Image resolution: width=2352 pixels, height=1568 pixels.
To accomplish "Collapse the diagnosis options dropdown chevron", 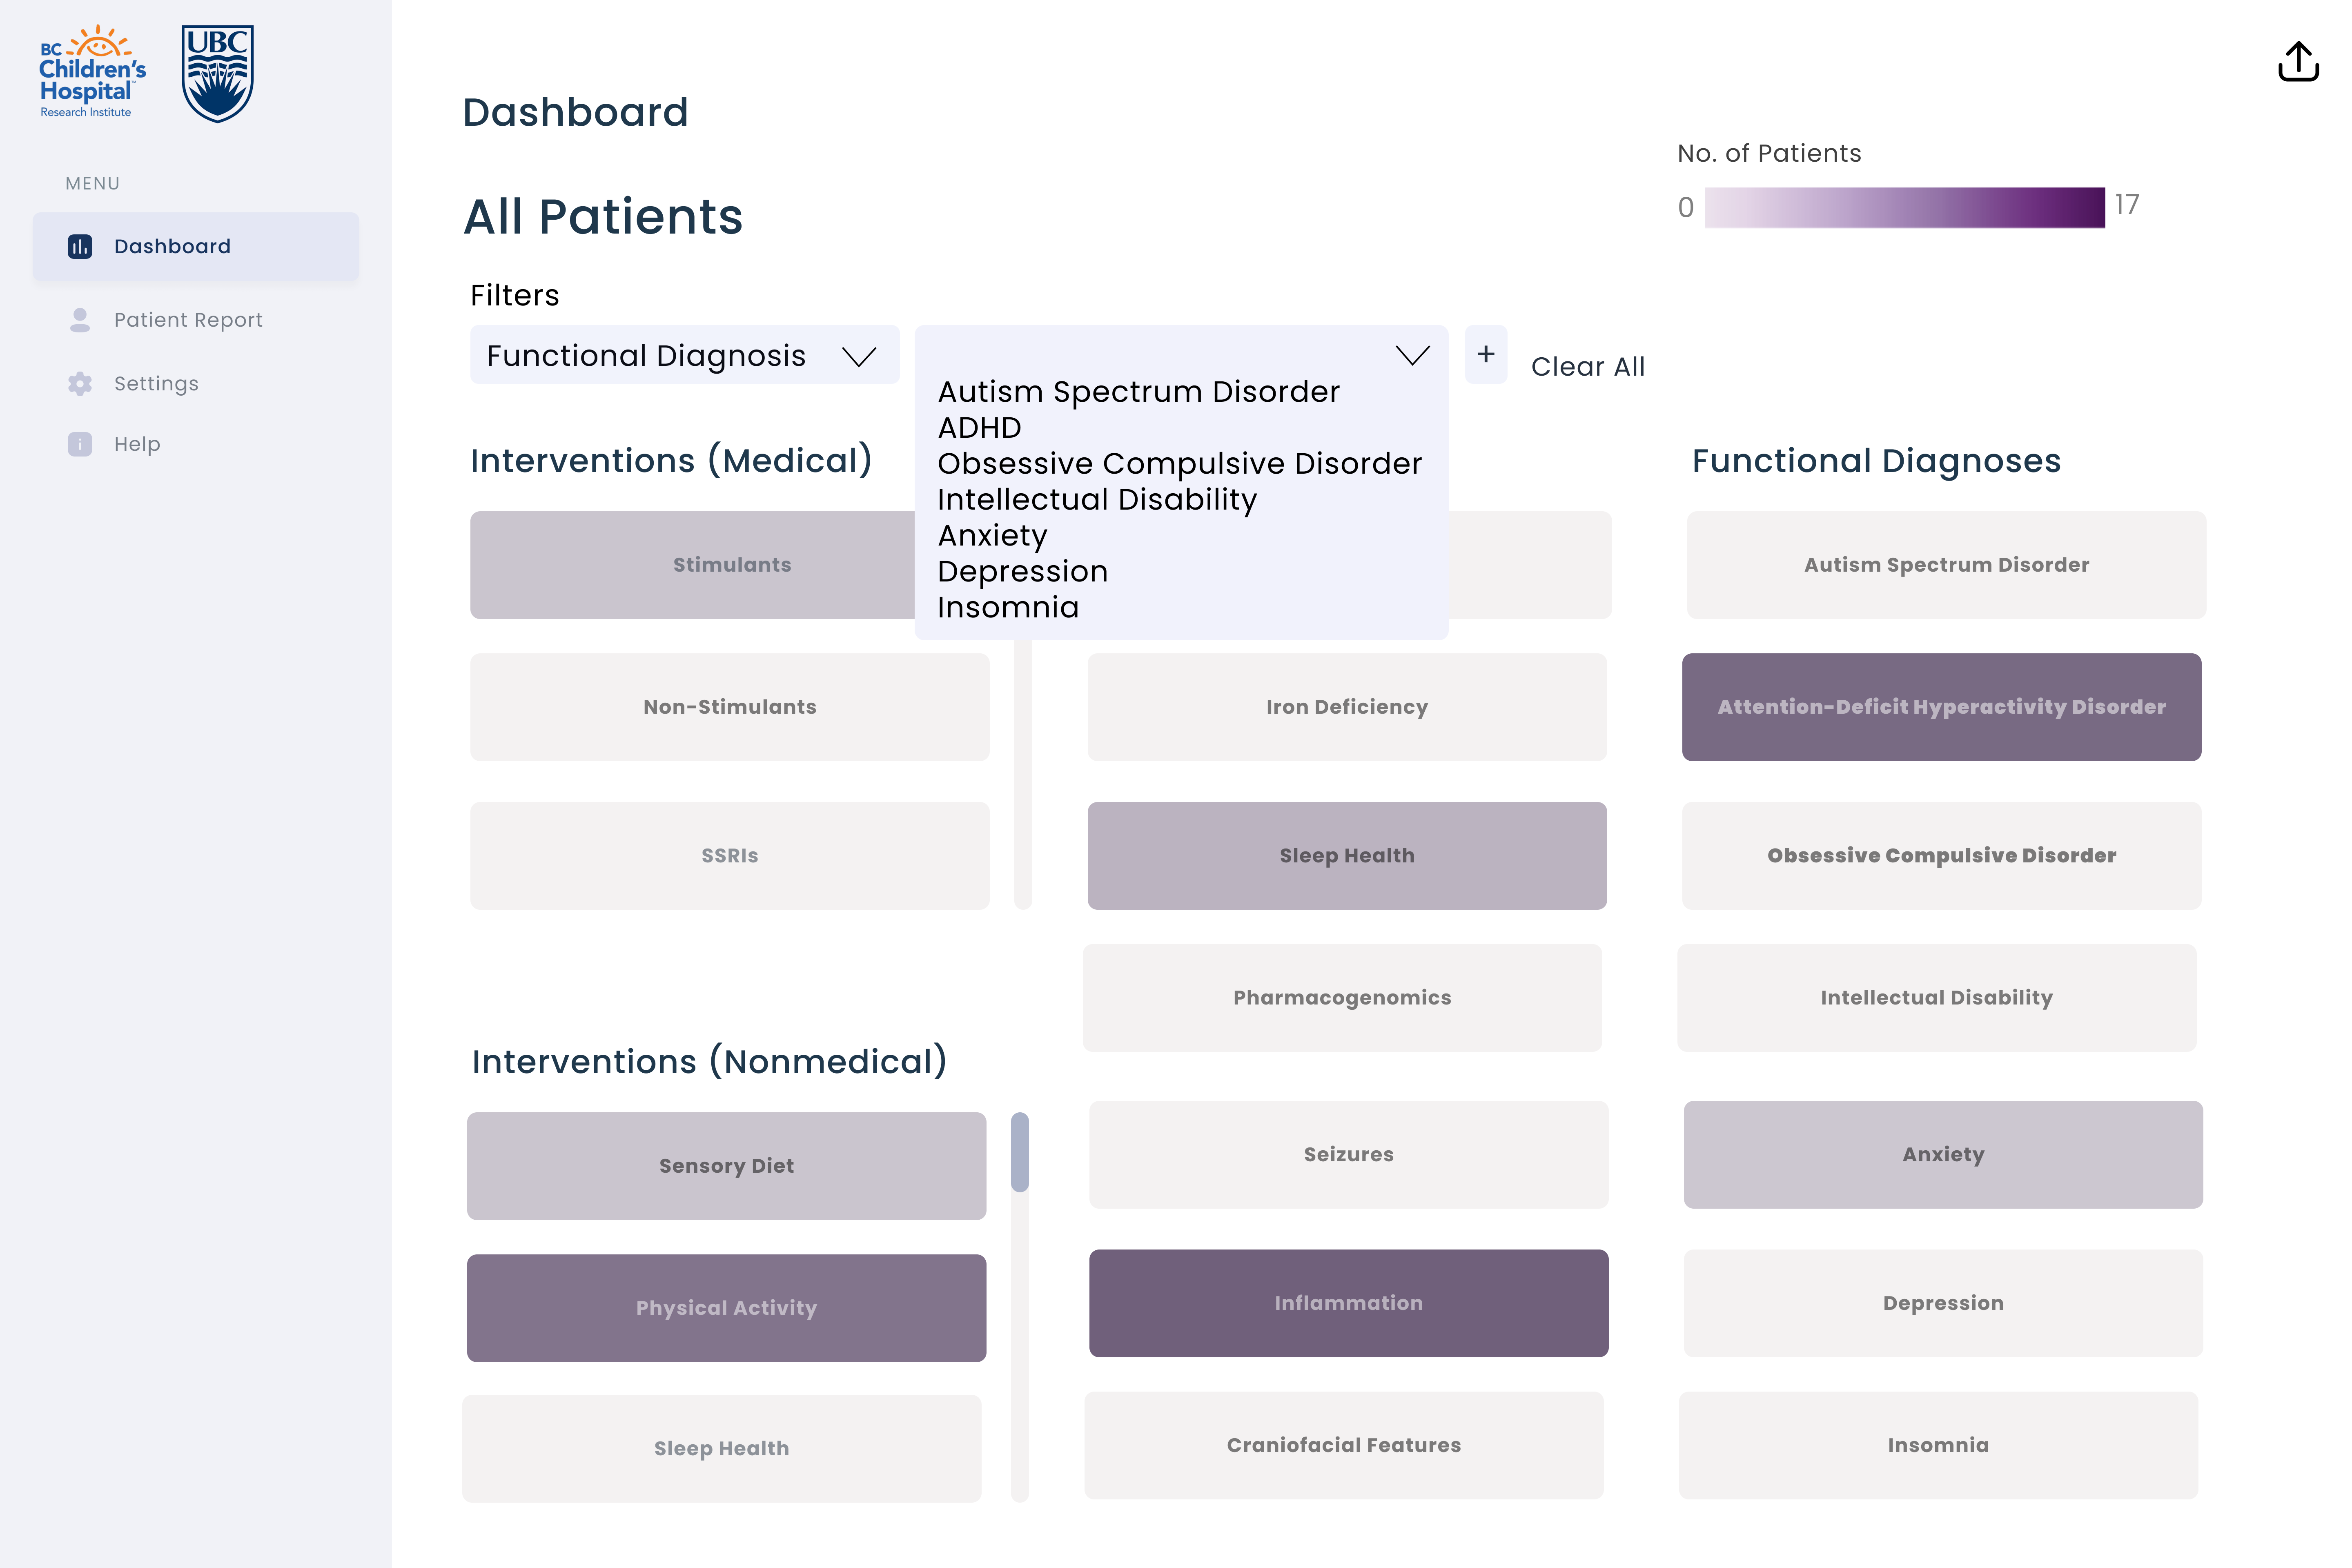I will coord(1412,355).
